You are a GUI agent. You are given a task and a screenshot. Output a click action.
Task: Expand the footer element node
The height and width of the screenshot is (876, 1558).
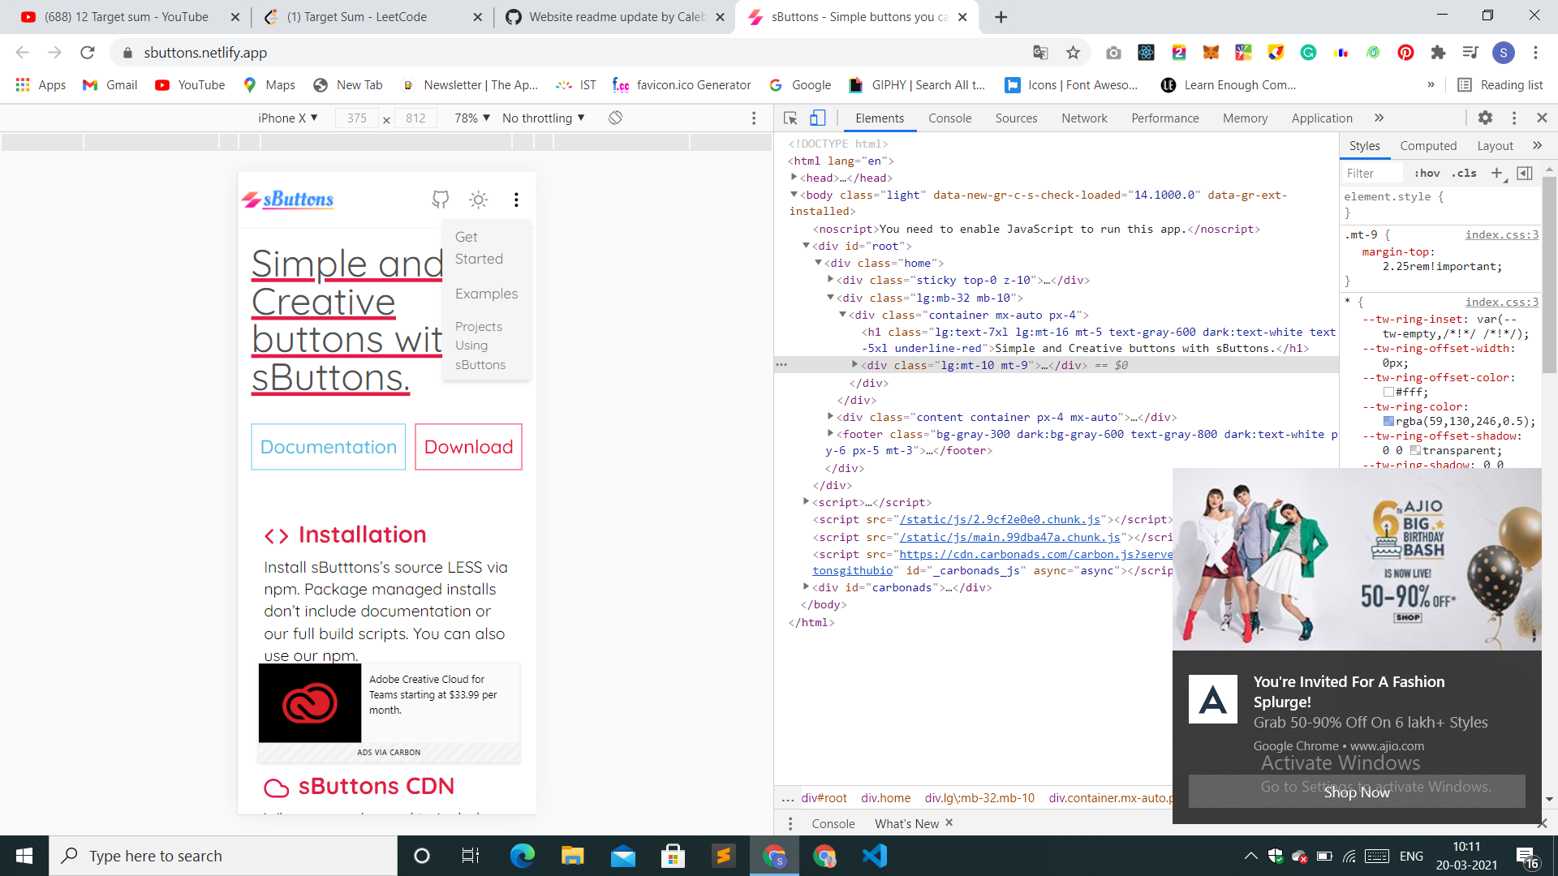click(830, 434)
